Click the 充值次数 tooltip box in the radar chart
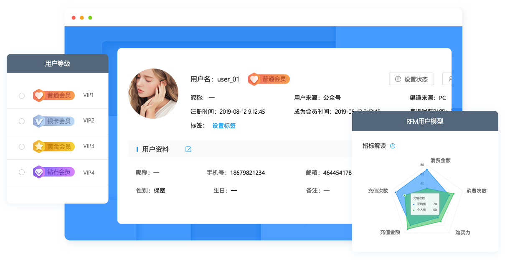This screenshot has width=505, height=260. point(424,204)
